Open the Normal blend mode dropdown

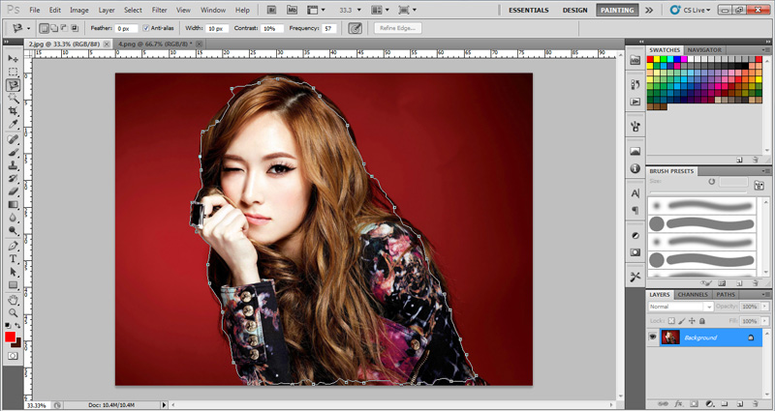681,307
